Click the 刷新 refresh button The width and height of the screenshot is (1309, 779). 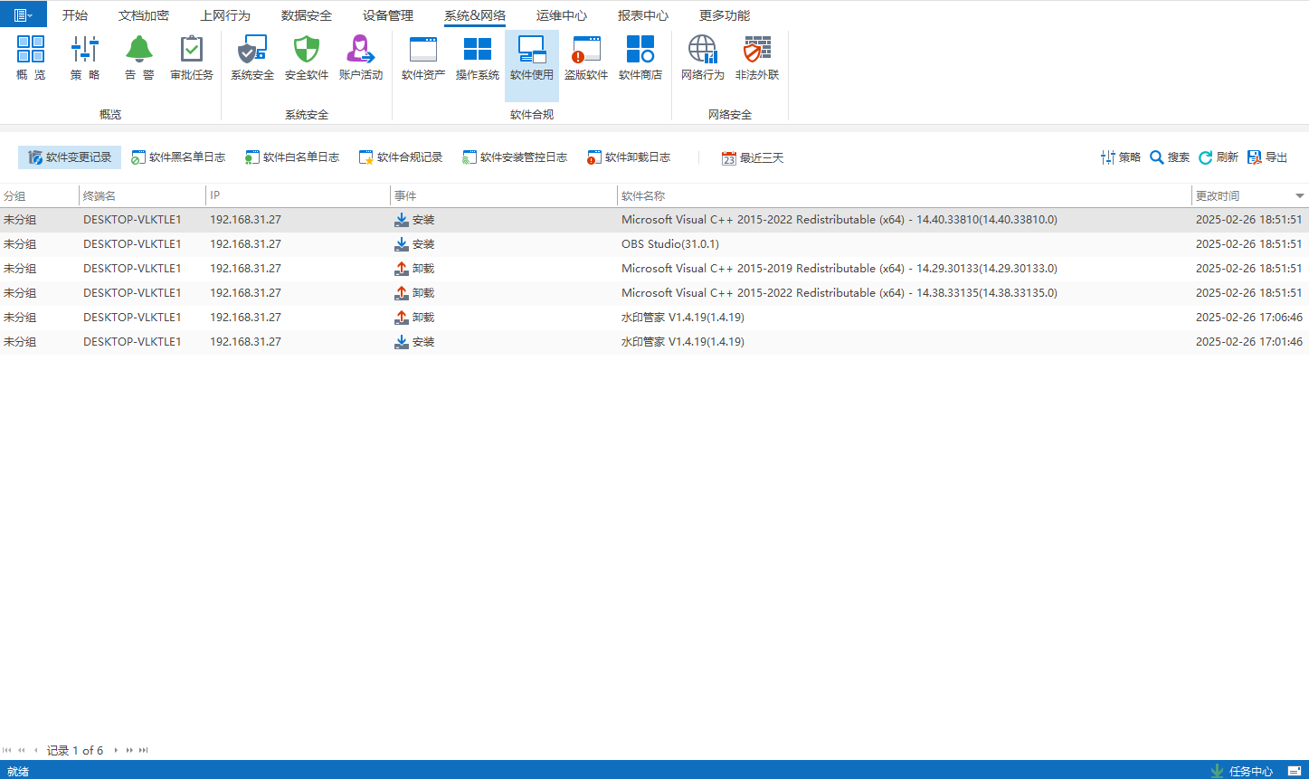point(1219,157)
